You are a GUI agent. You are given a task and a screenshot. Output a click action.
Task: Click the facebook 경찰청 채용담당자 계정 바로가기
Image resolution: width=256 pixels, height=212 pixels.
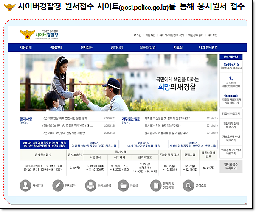pos(231,99)
